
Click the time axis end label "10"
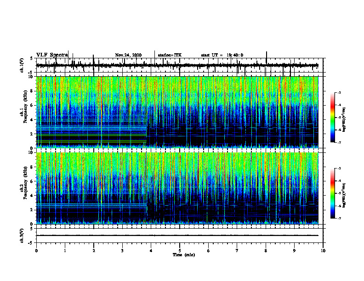click(x=323, y=251)
